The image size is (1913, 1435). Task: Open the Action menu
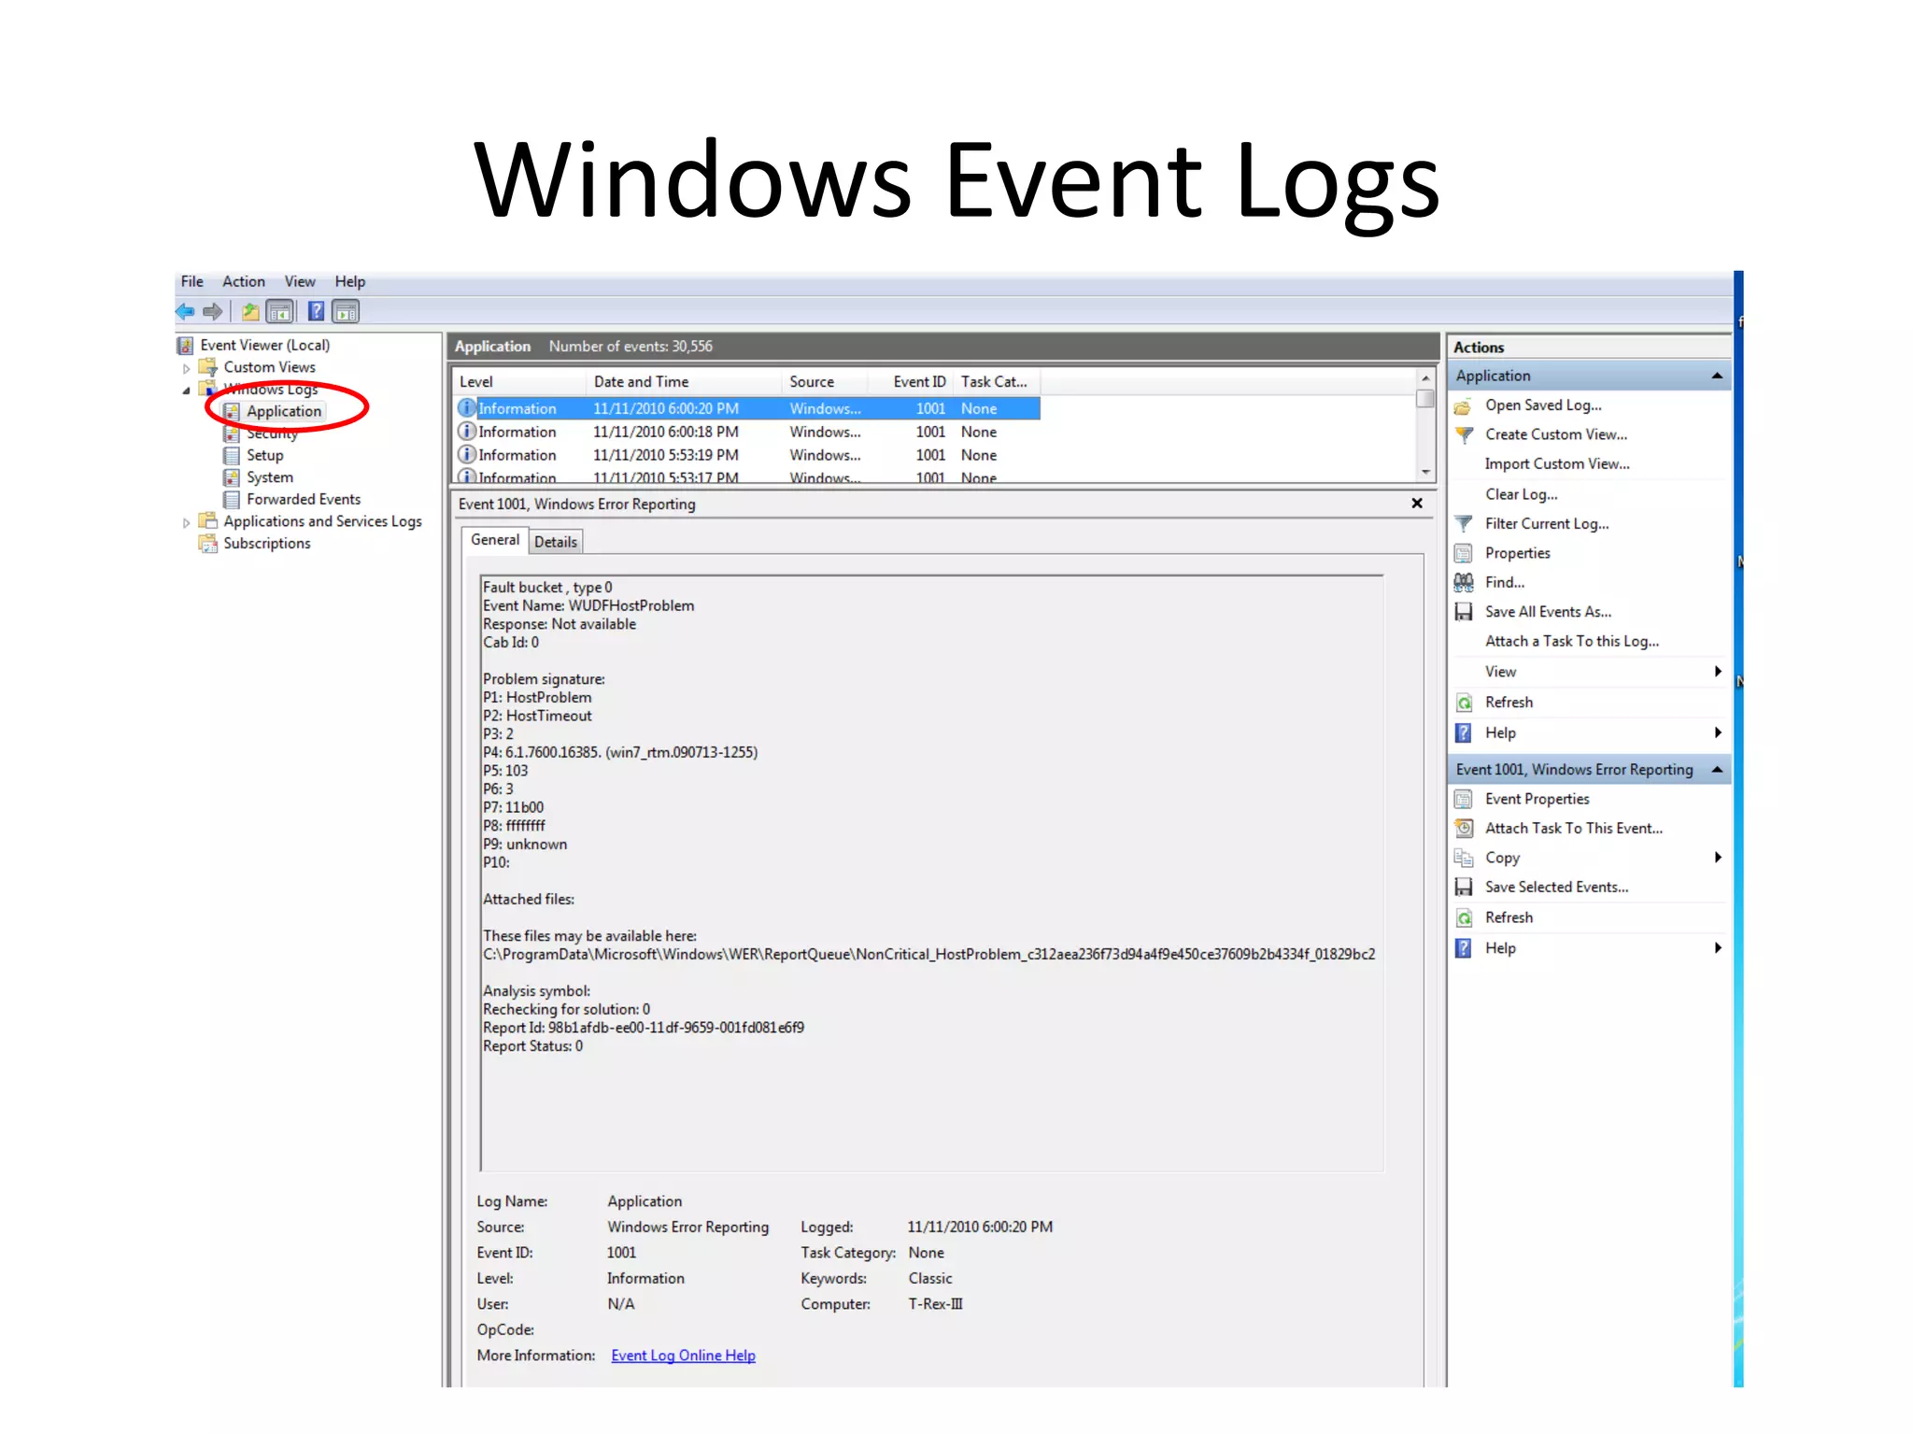pos(244,282)
